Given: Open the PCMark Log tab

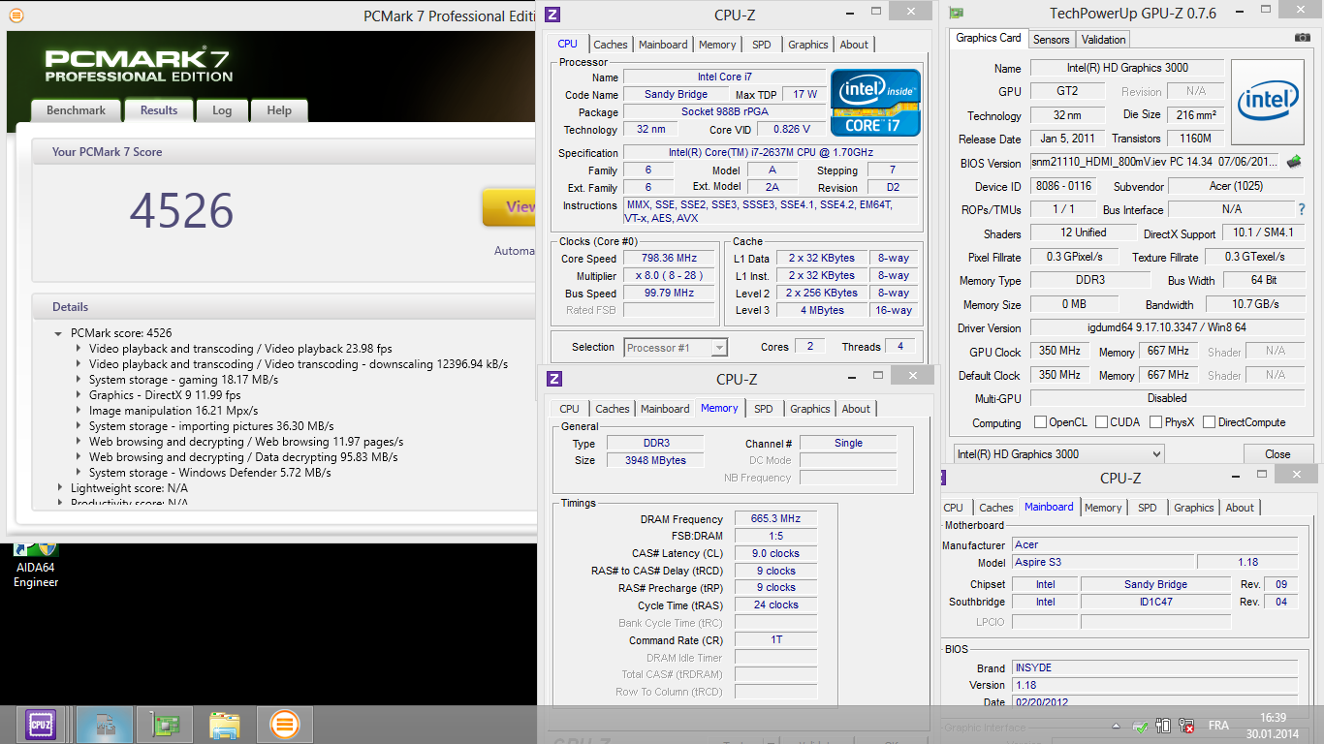Looking at the screenshot, I should [x=222, y=110].
